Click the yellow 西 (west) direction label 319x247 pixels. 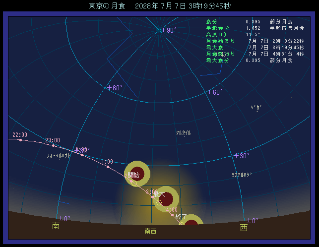tap(244, 228)
